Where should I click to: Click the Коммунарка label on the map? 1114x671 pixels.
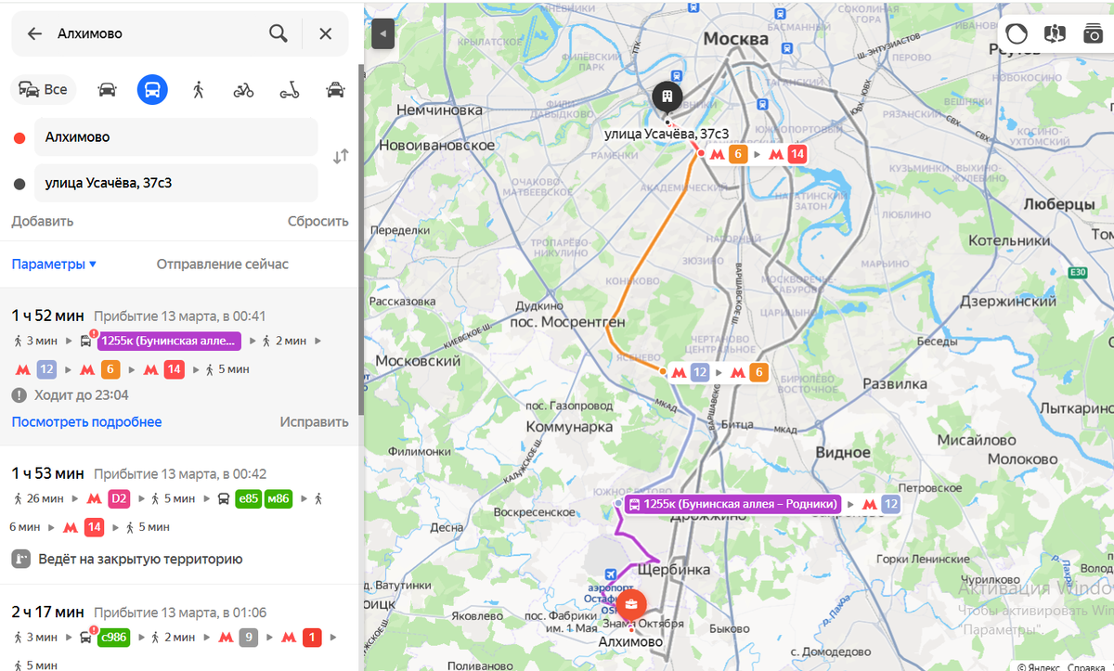click(x=569, y=427)
